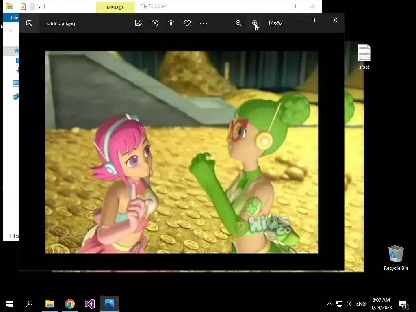Switch to Photos app in the taskbar

pos(110,304)
